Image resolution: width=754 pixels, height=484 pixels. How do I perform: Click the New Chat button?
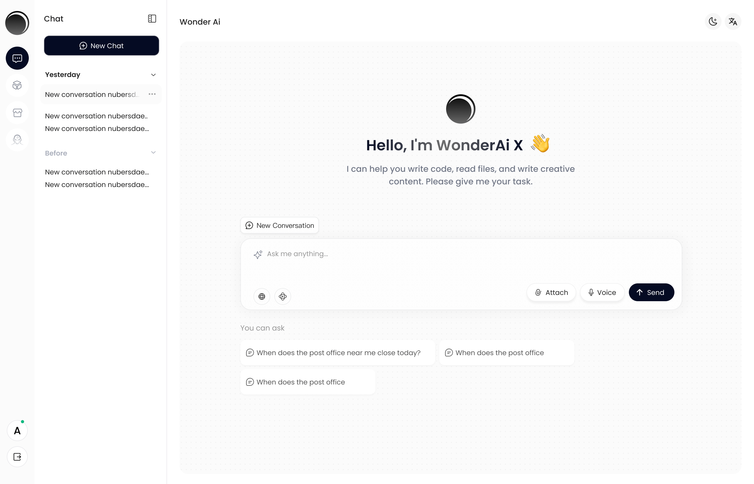click(101, 46)
